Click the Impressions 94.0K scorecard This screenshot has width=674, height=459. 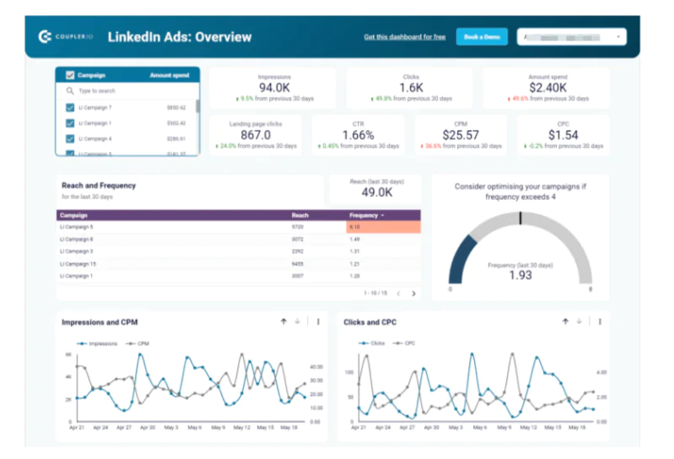273,88
